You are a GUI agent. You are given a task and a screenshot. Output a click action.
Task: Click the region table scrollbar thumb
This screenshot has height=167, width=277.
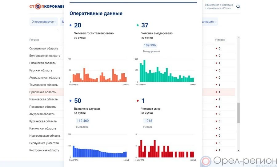[238, 113]
